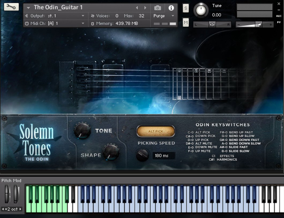
Task: Center the pan slider position
Action: click(212, 24)
